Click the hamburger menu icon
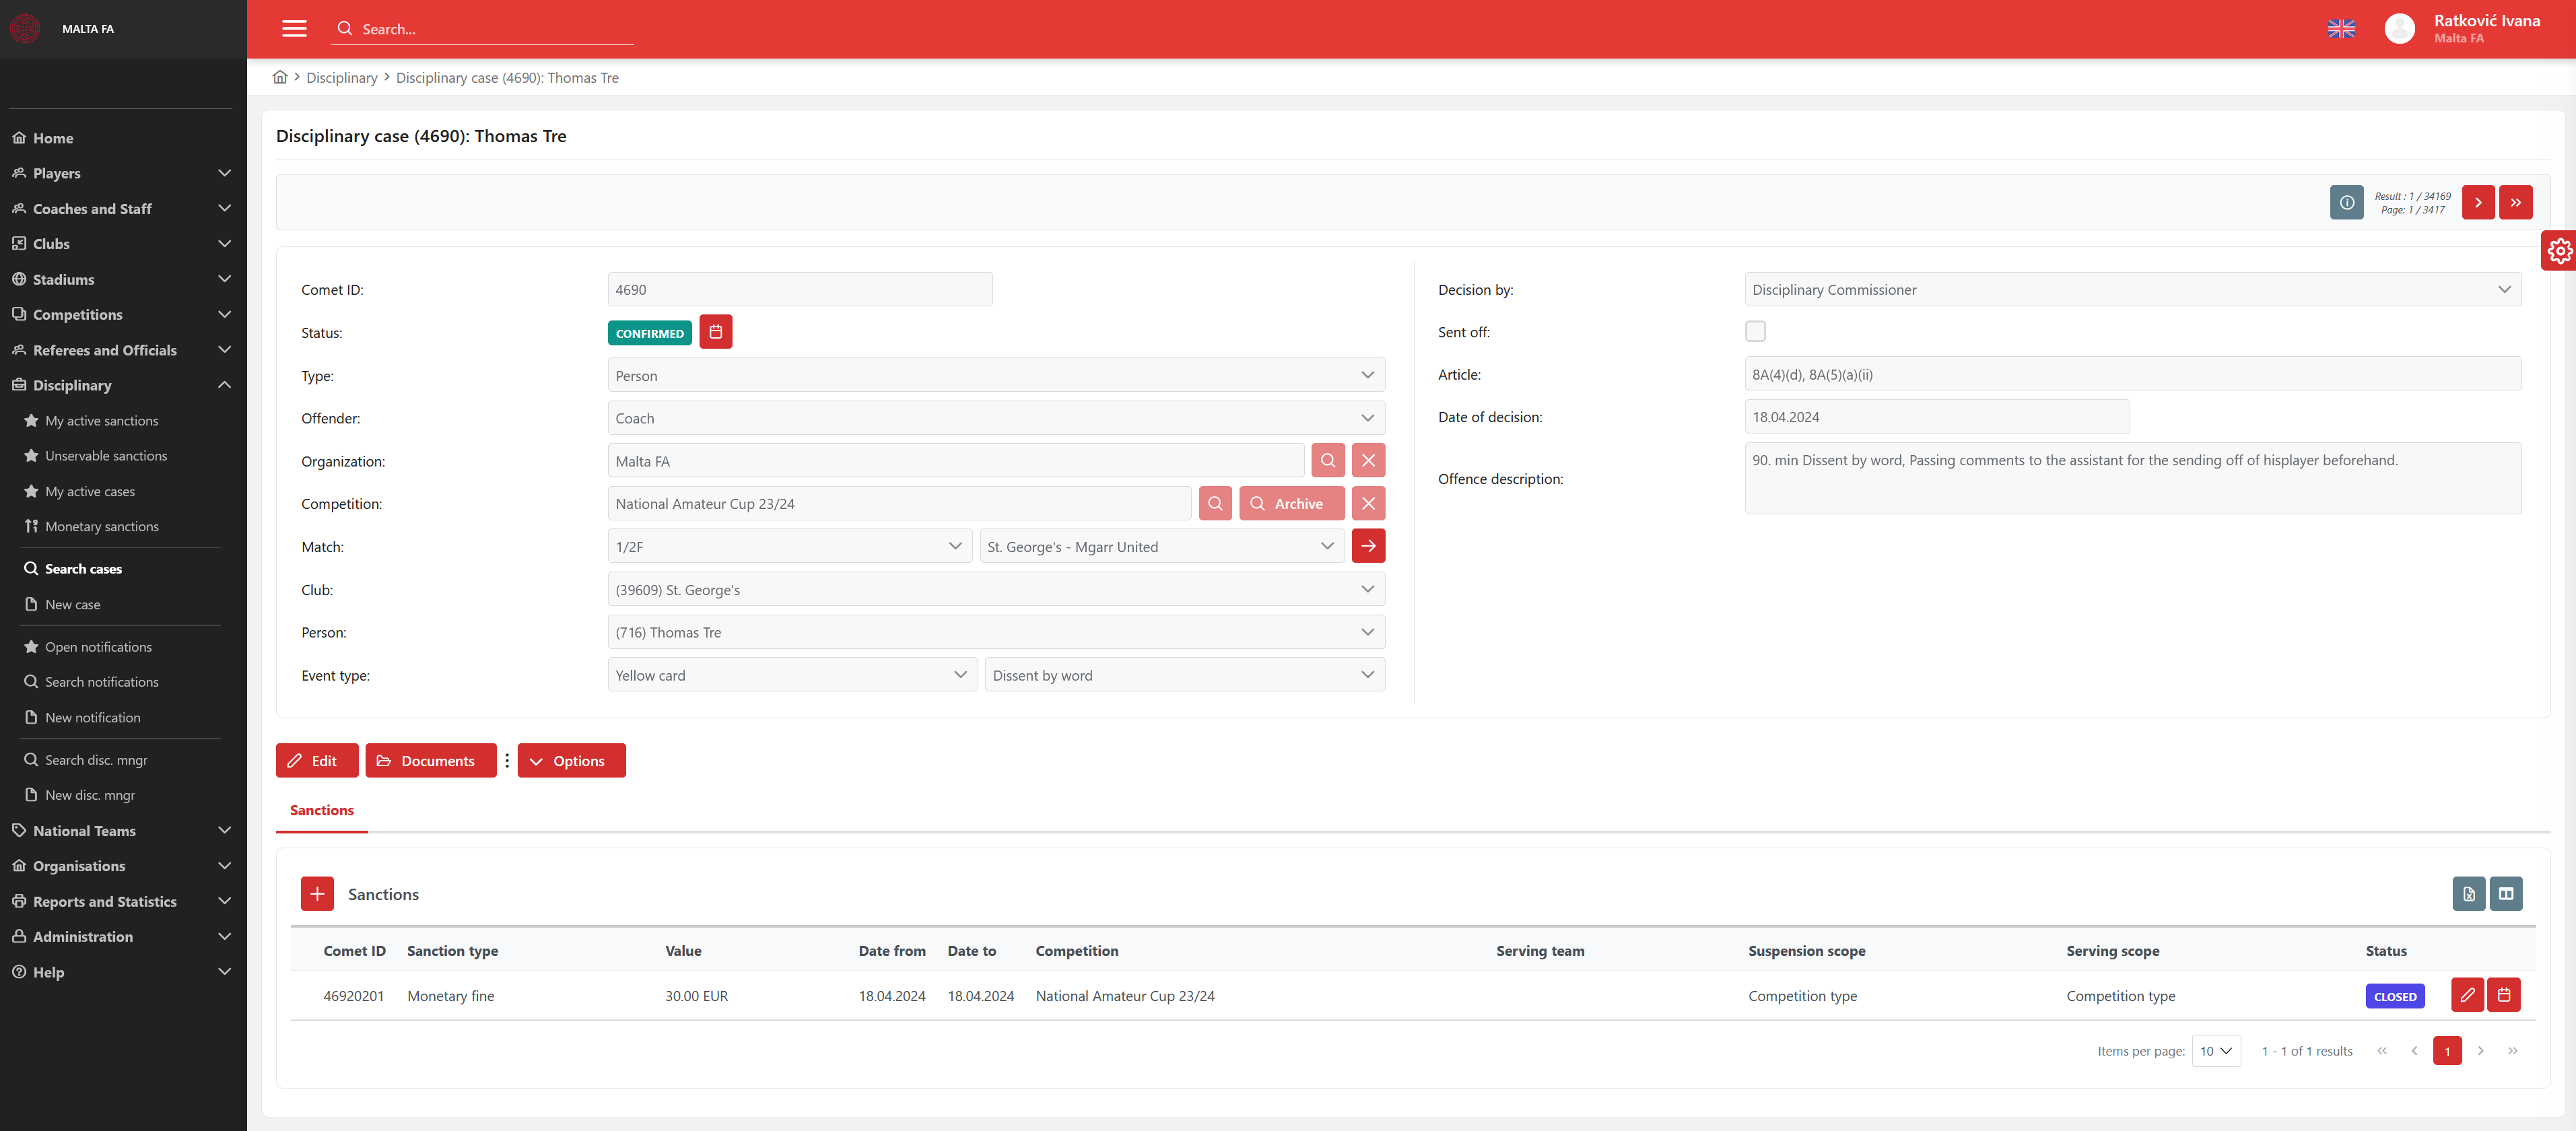 pos(294,29)
